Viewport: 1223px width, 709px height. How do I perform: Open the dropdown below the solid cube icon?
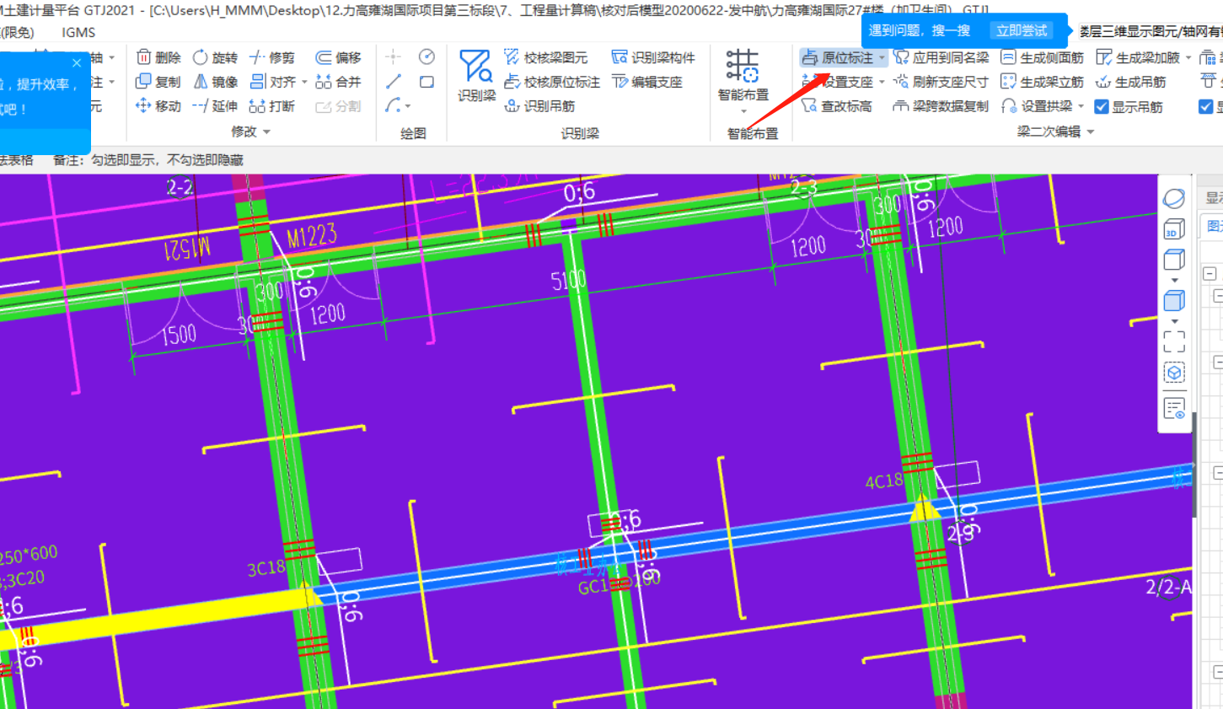[1174, 321]
